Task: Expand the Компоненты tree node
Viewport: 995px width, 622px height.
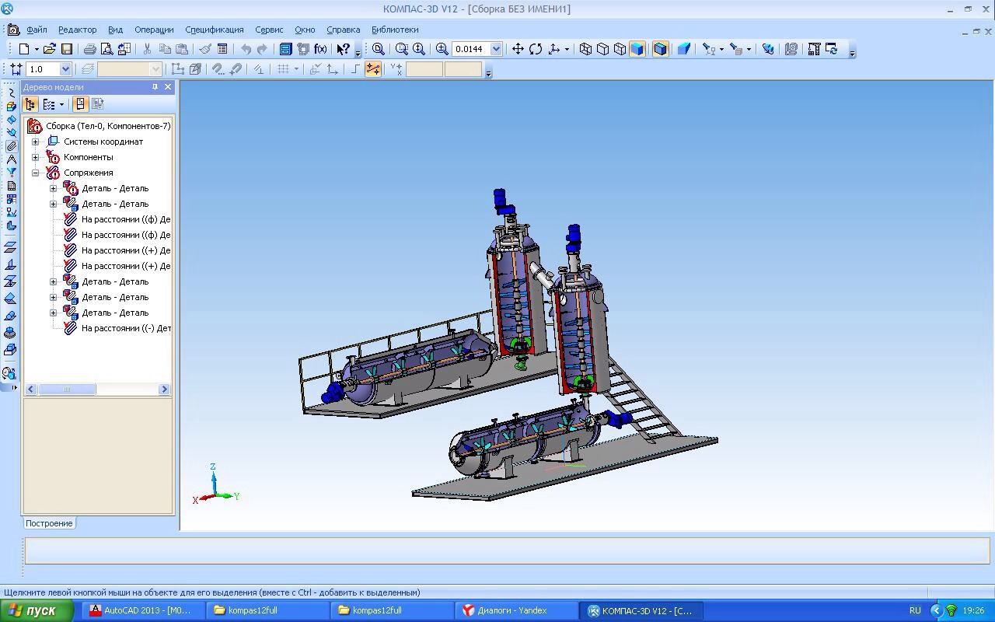Action: coord(35,157)
